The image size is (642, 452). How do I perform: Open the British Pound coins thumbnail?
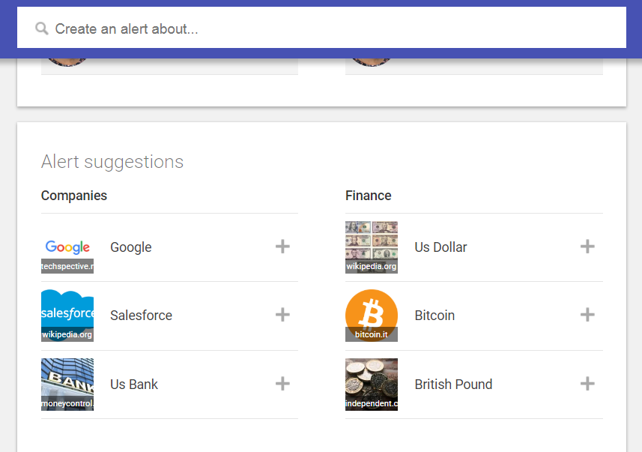[372, 385]
